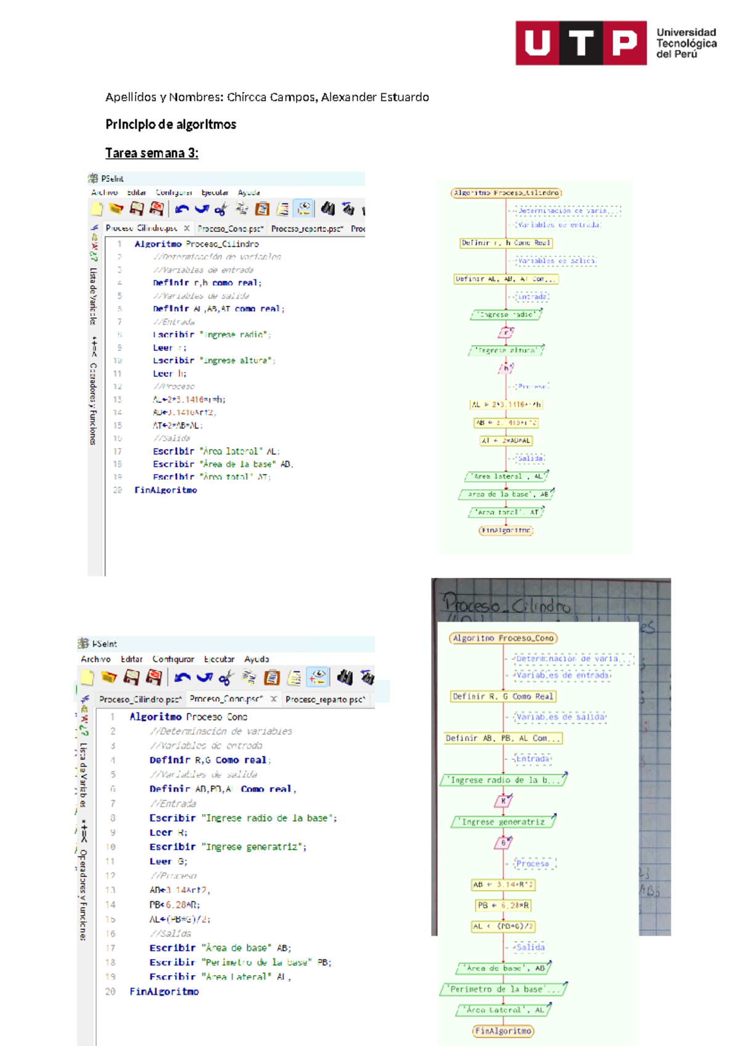Open Ejecutar menu in Cono PSeInt window
This screenshot has height=1046, width=740.
click(x=219, y=659)
